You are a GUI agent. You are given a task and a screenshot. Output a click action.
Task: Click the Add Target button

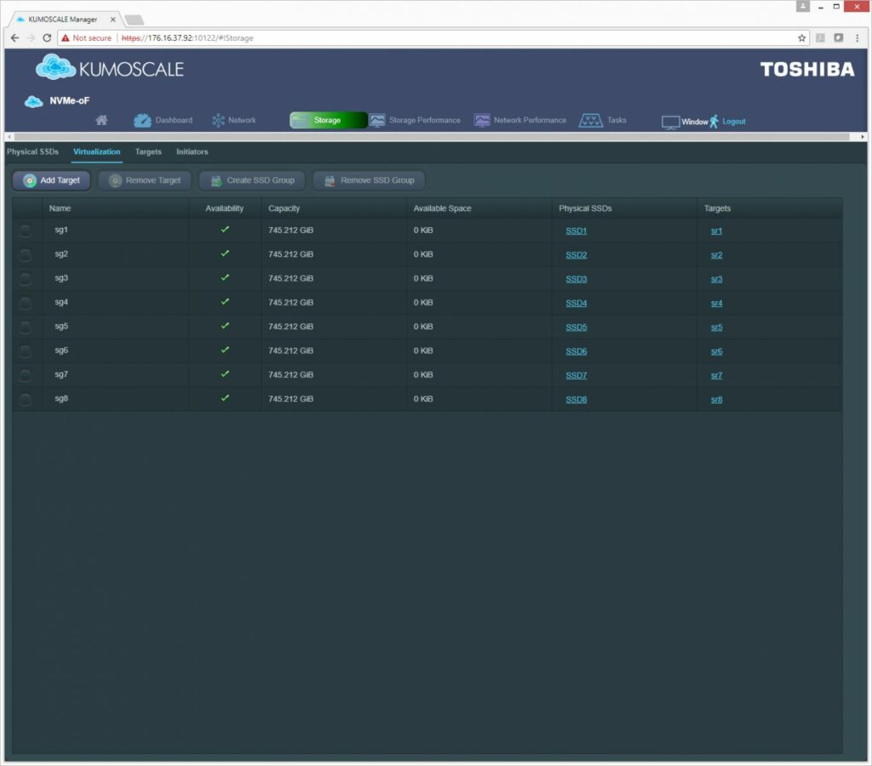pyautogui.click(x=51, y=180)
